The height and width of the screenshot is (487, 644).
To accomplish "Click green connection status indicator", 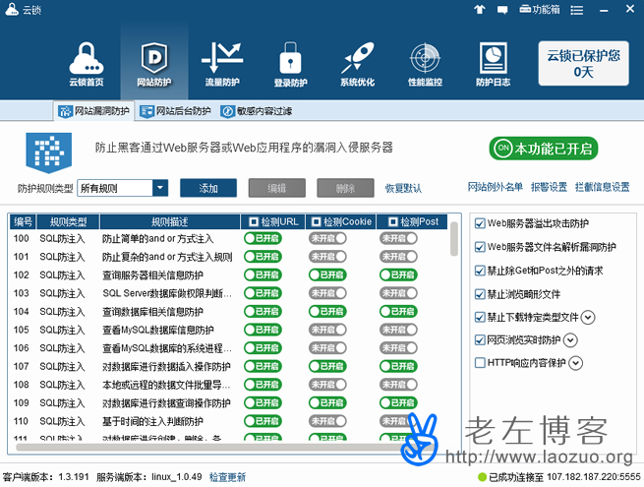I will (482, 477).
